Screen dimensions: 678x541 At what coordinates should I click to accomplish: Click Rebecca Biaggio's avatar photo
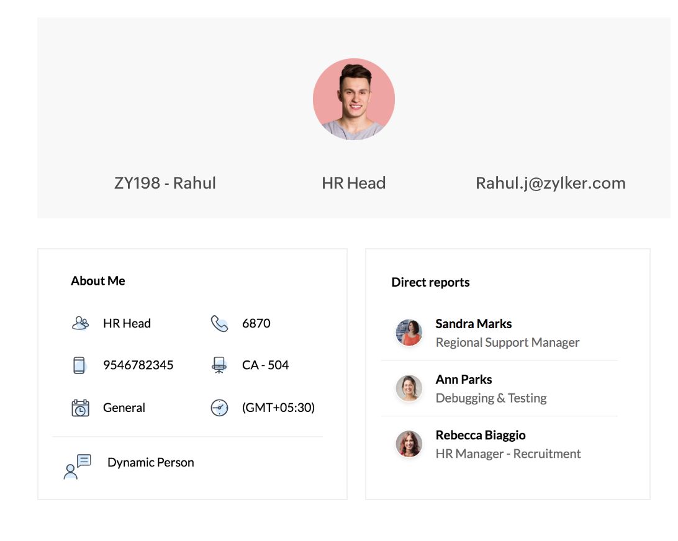tap(409, 444)
